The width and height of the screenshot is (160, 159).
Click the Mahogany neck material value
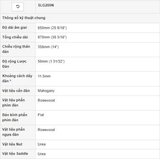[x=46, y=91]
